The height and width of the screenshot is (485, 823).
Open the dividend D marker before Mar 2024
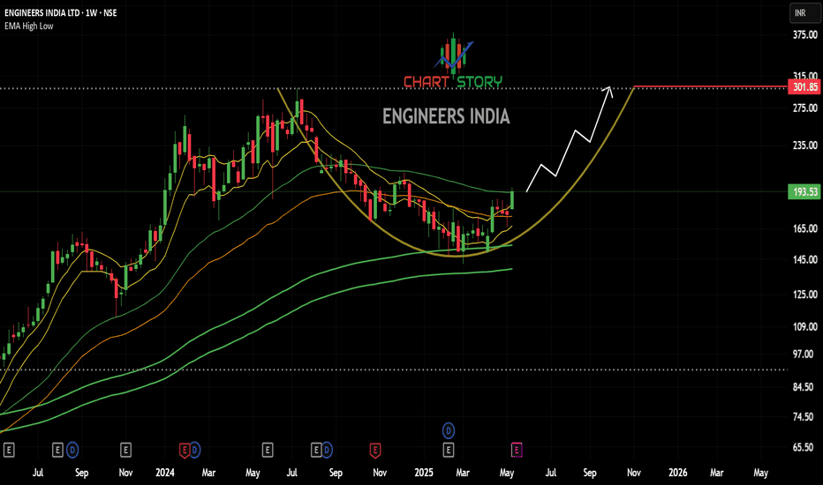click(195, 450)
